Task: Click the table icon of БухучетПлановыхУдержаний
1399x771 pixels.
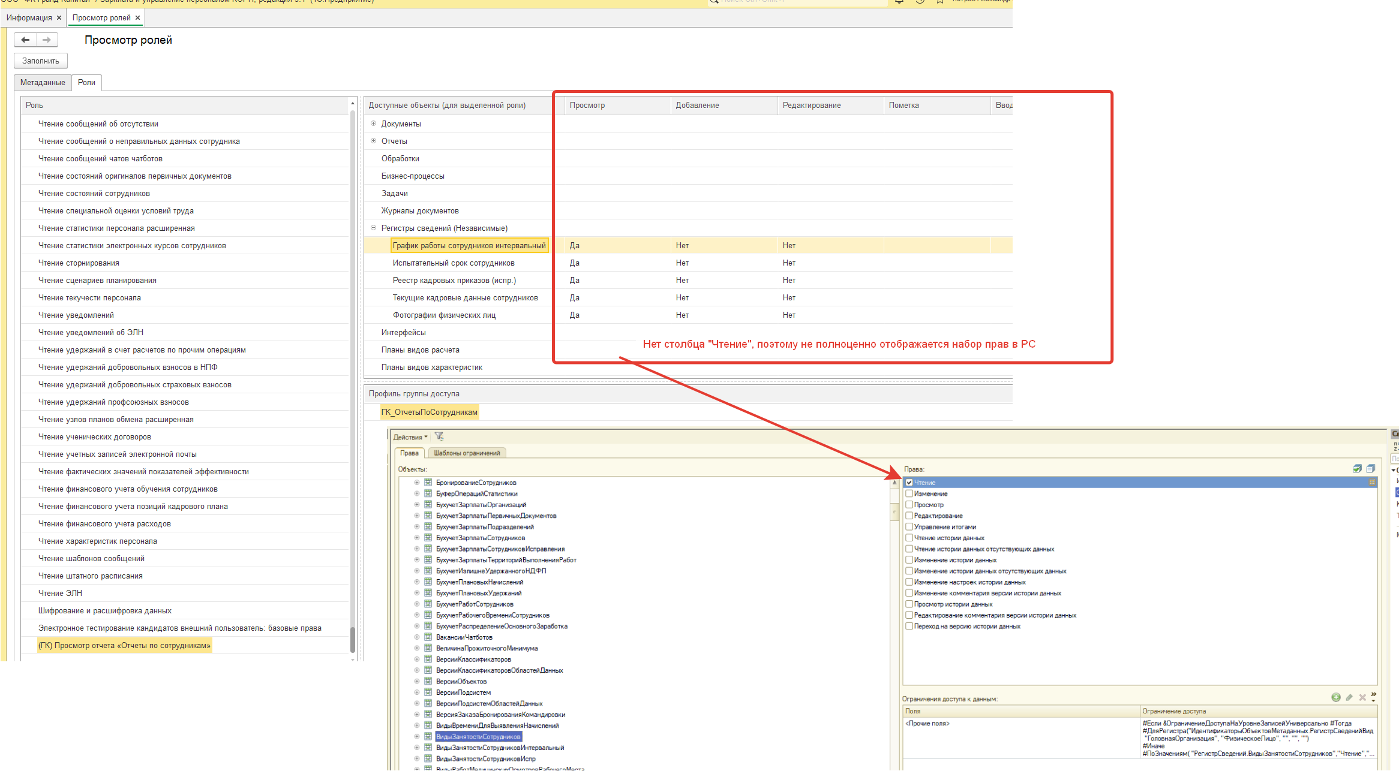Action: pos(428,593)
